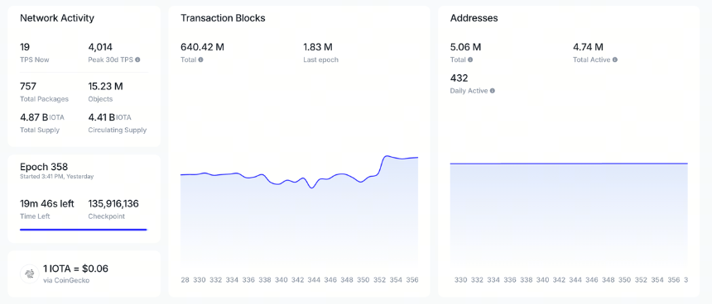
Task: Click the 1.83 M Last epoch value
Action: (x=318, y=47)
